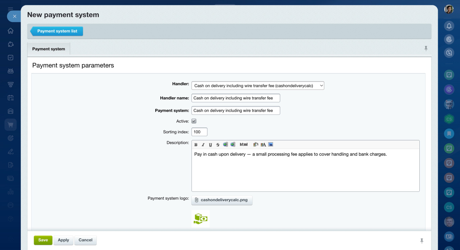Go back to Payment system list

click(57, 31)
